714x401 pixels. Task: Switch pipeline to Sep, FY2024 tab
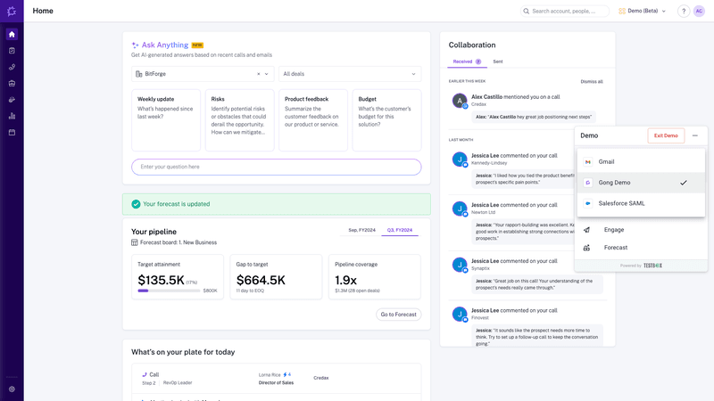click(361, 231)
